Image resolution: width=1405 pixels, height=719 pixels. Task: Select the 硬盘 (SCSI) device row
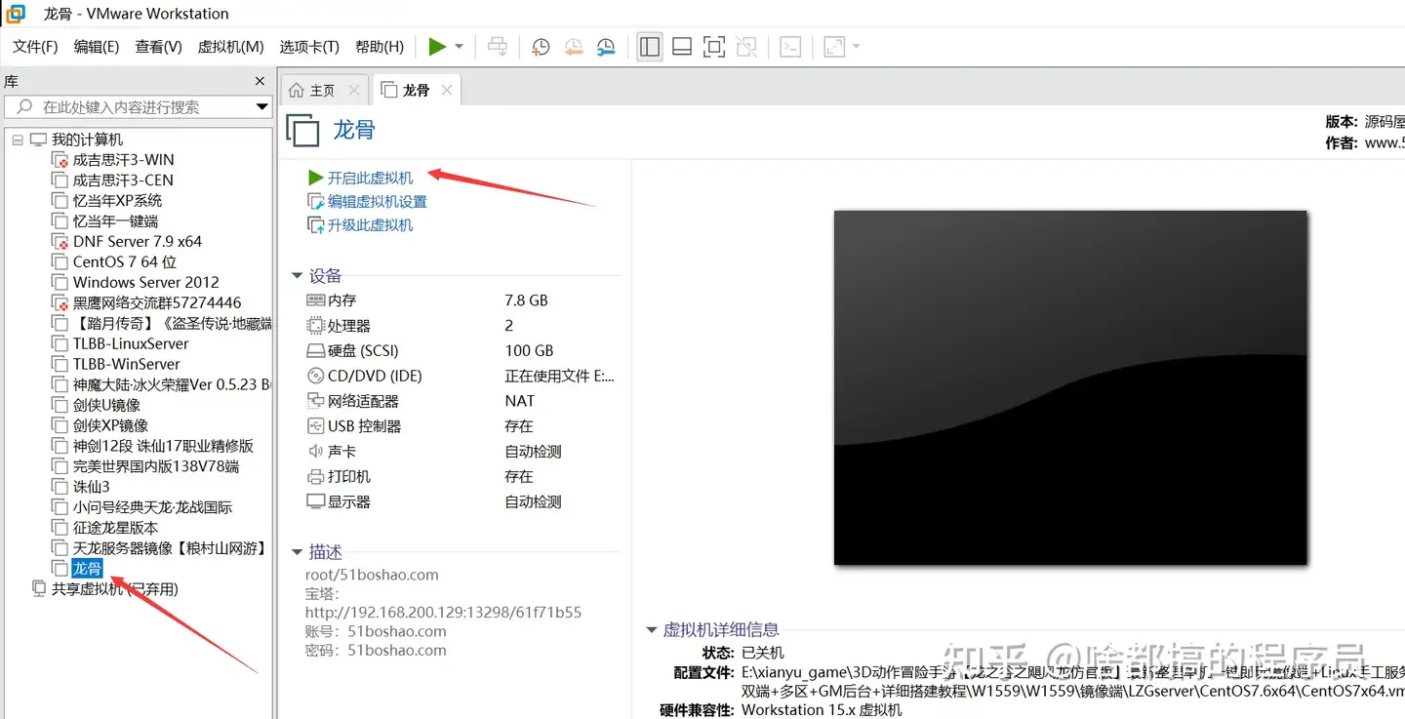point(462,350)
